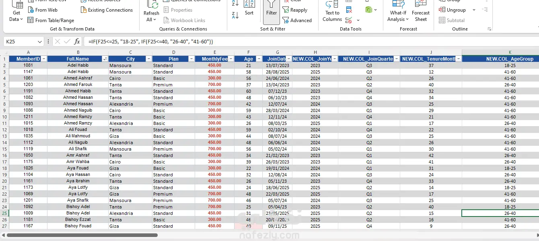The width and height of the screenshot is (539, 241).
Task: Open the MemberID filter dropdown
Action: click(x=44, y=59)
